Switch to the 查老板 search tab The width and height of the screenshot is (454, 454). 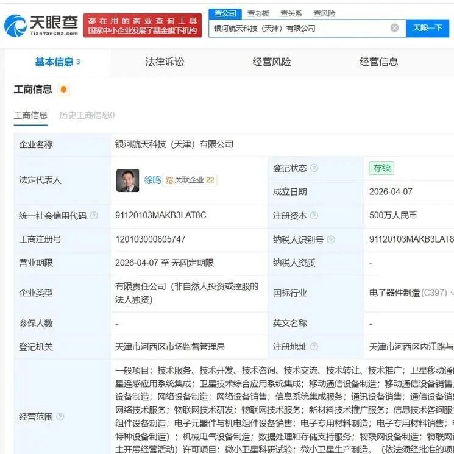point(258,13)
